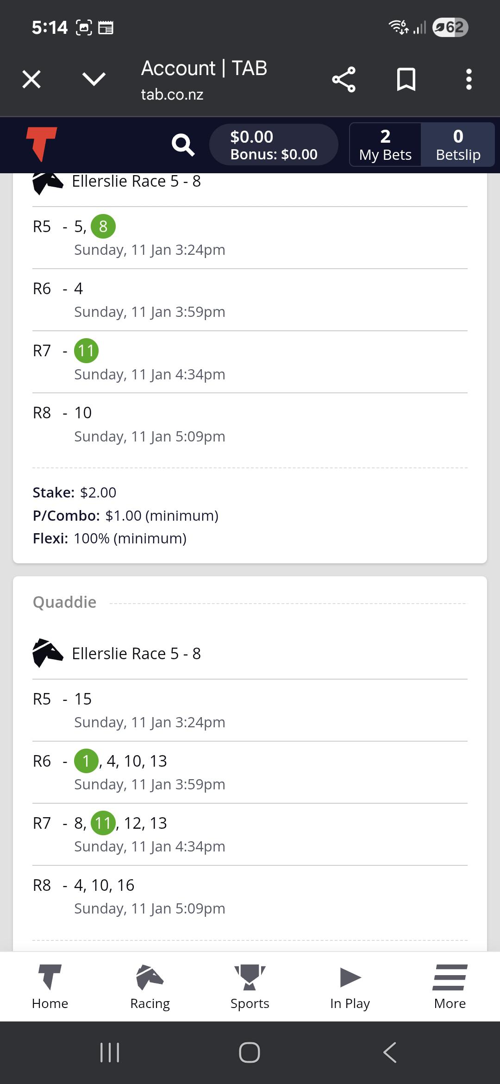Bookmark this page with the bookmark icon

click(x=406, y=80)
